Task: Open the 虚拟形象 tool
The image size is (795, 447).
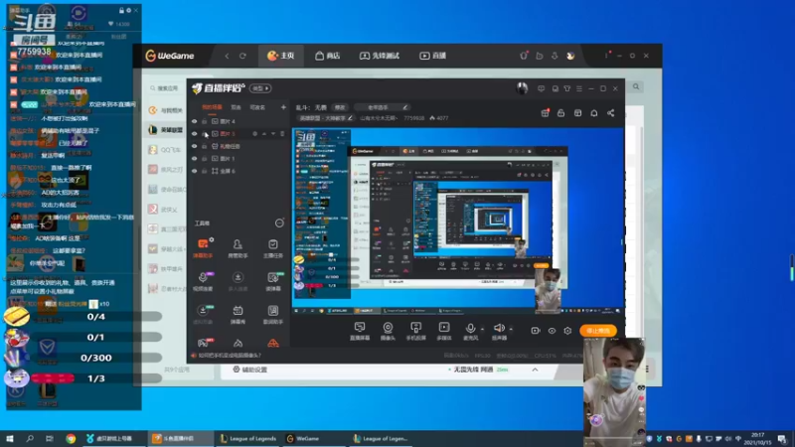Action: pyautogui.click(x=203, y=314)
